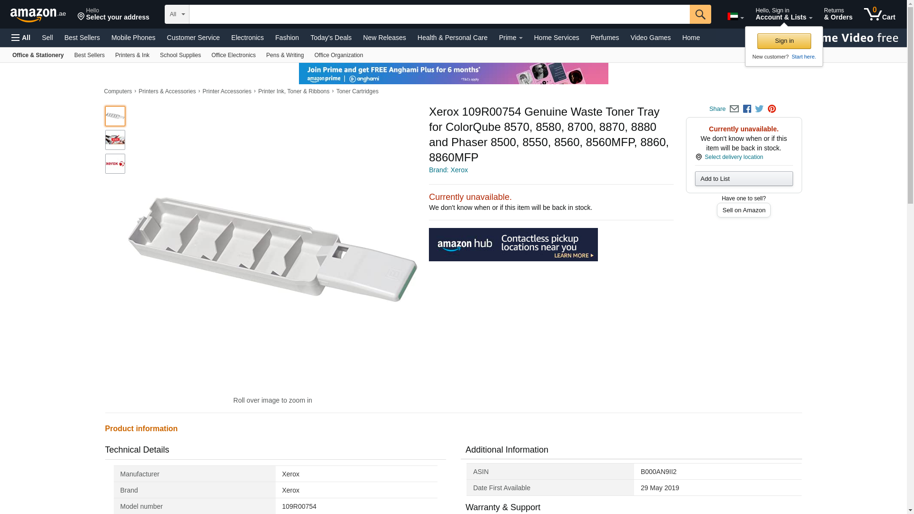
Task: Click into the Amazon search field
Action: (439, 14)
